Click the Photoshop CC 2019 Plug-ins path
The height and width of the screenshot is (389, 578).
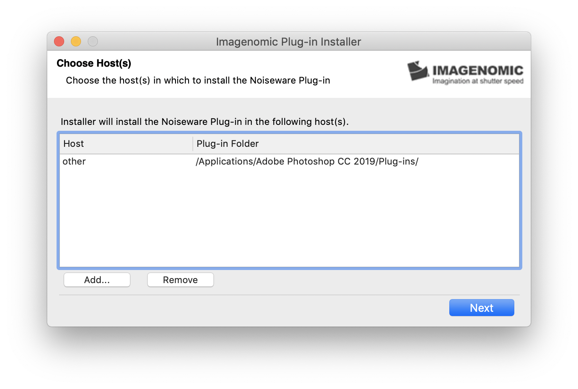[307, 161]
